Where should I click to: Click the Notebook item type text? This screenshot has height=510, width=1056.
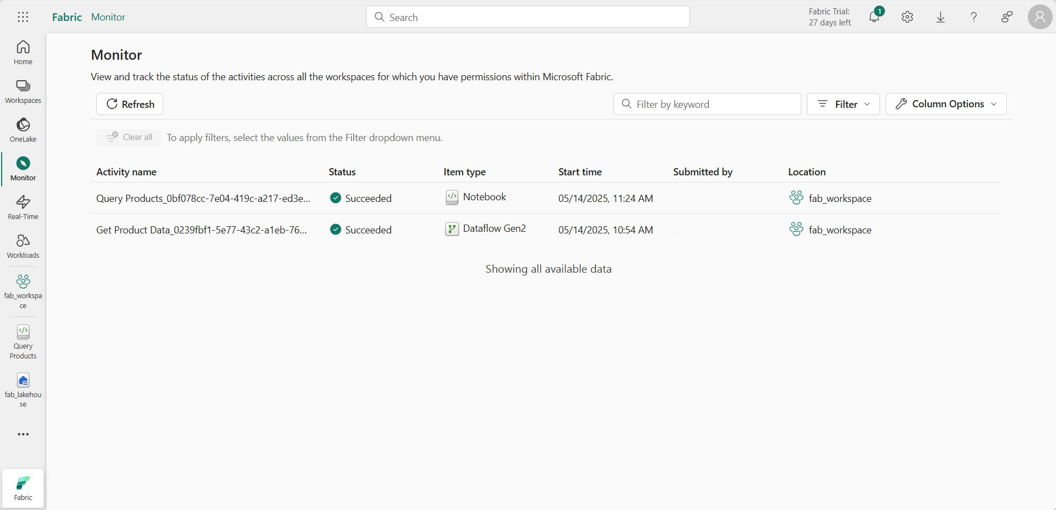pyautogui.click(x=484, y=197)
